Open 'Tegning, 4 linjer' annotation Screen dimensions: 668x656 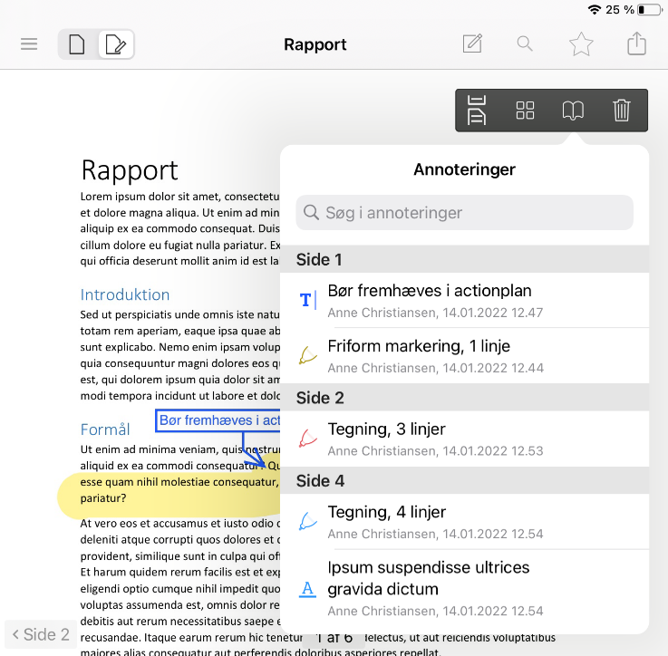pyautogui.click(x=464, y=521)
